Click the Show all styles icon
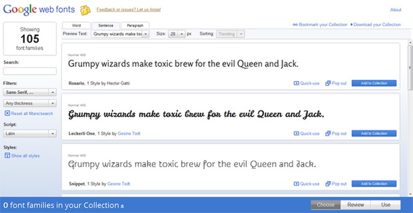This screenshot has height=213, width=413. coord(8,155)
